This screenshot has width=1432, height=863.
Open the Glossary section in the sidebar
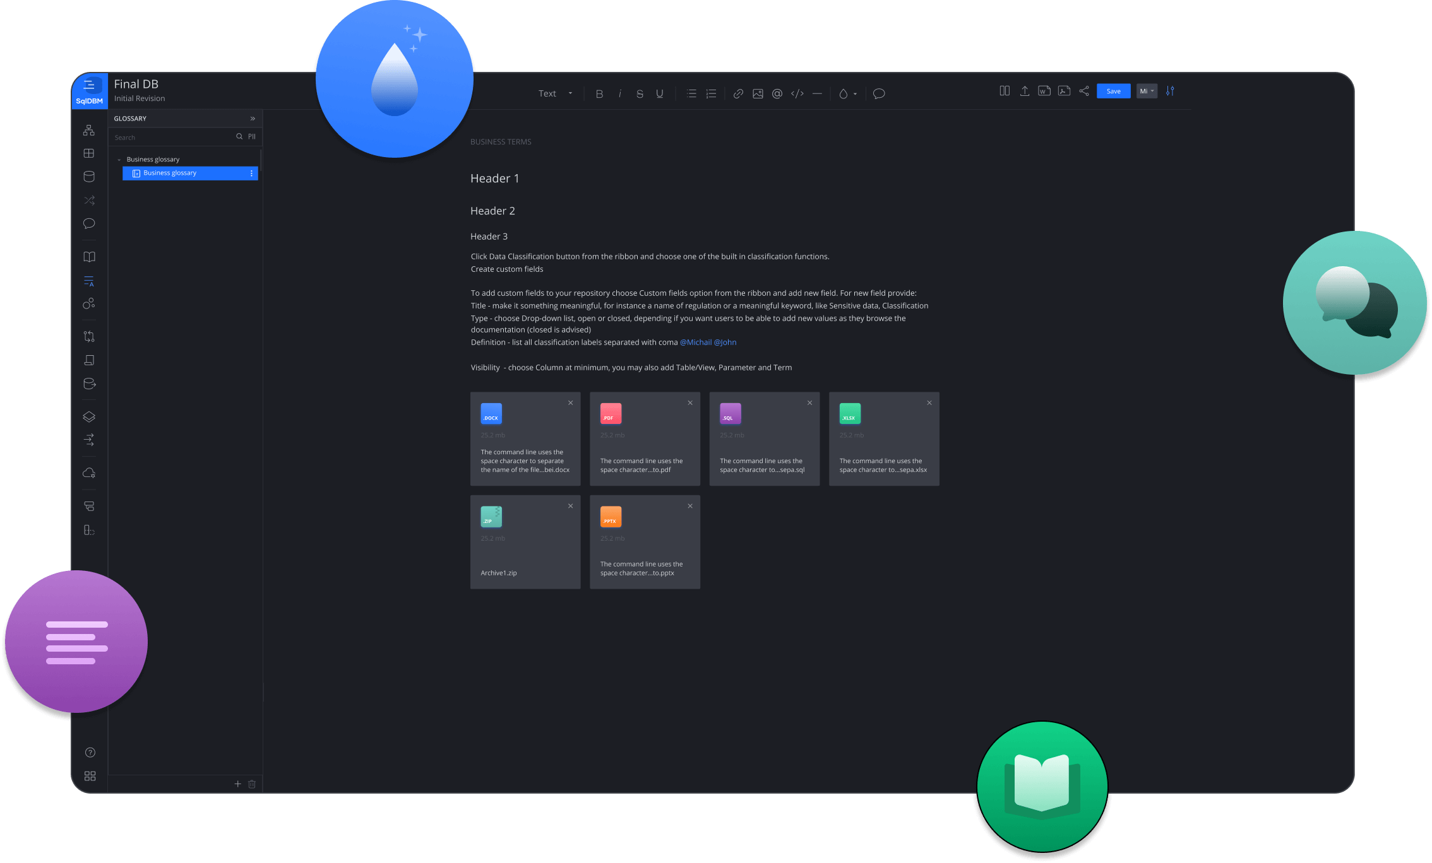[89, 281]
